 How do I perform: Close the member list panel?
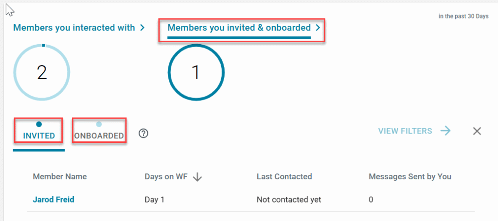click(477, 131)
